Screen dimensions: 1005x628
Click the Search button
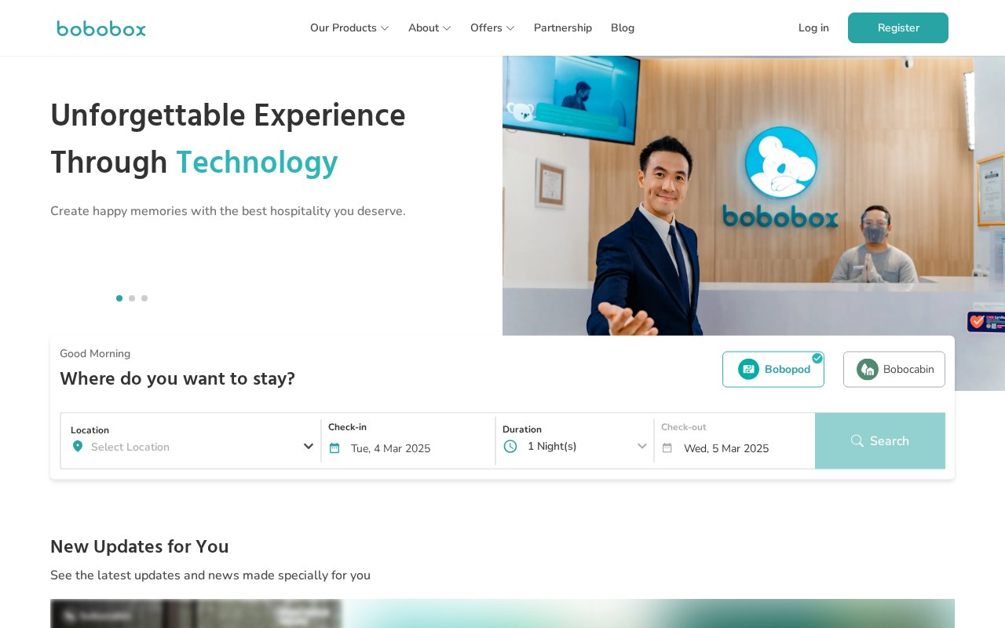880,441
